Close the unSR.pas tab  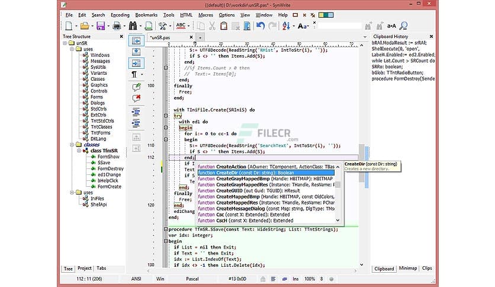[x=191, y=37]
